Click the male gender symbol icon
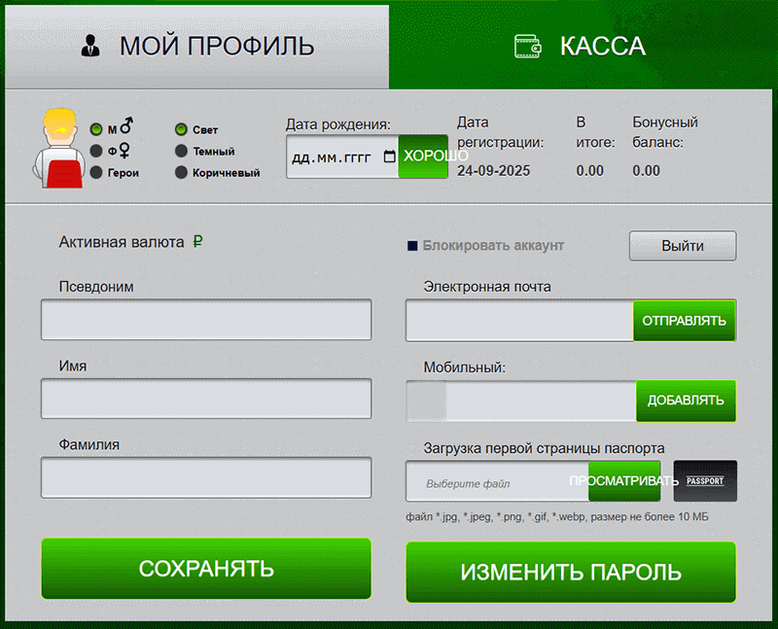This screenshot has width=778, height=629. pos(125,124)
